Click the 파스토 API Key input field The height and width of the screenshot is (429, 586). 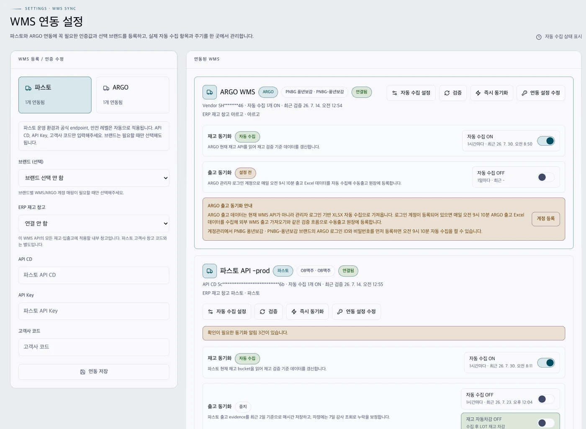(94, 311)
